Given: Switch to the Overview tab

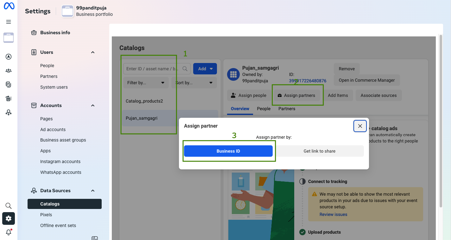Looking at the screenshot, I should pyautogui.click(x=240, y=109).
